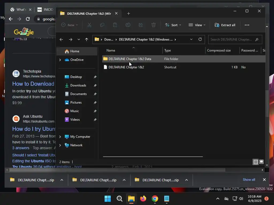Open How to Download search result link
The width and height of the screenshot is (274, 205).
click(33, 84)
